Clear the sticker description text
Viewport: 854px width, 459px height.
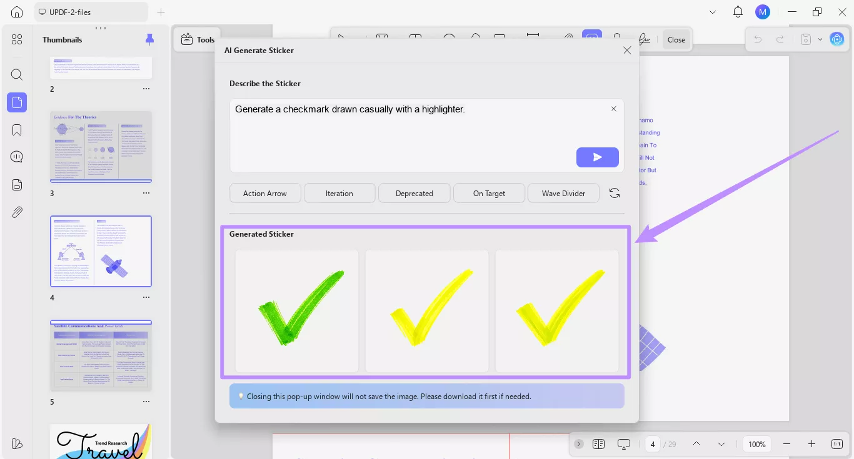click(614, 109)
